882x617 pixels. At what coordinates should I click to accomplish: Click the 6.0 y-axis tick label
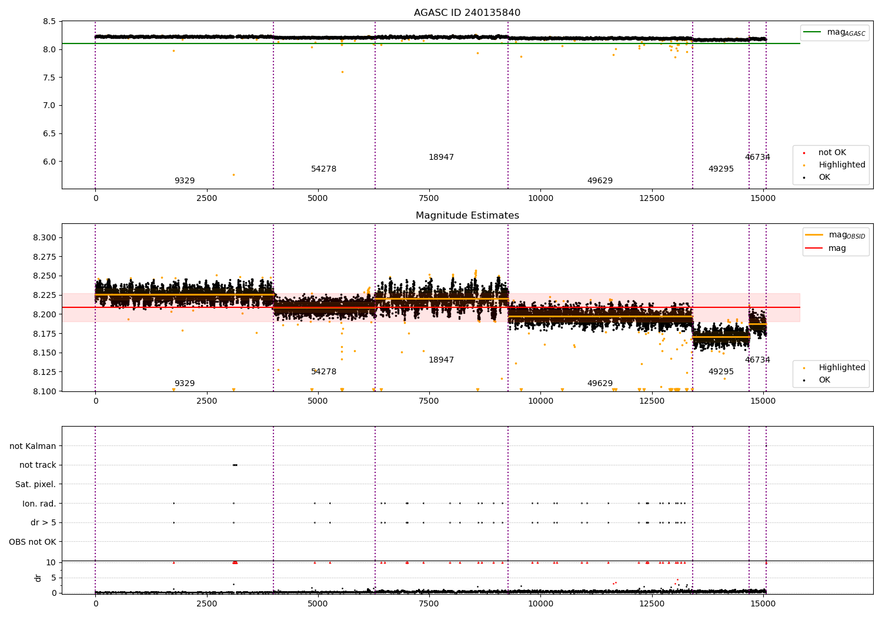[50, 162]
